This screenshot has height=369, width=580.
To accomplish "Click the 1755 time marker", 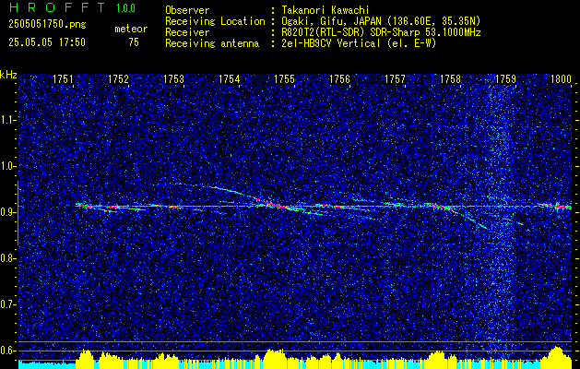I will (x=284, y=78).
